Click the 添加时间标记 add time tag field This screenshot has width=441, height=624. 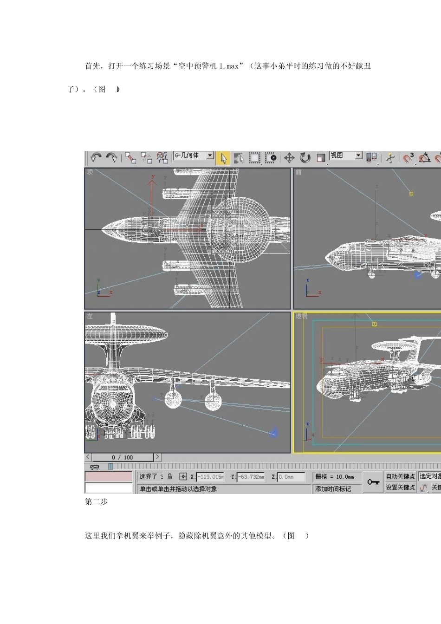pyautogui.click(x=337, y=489)
